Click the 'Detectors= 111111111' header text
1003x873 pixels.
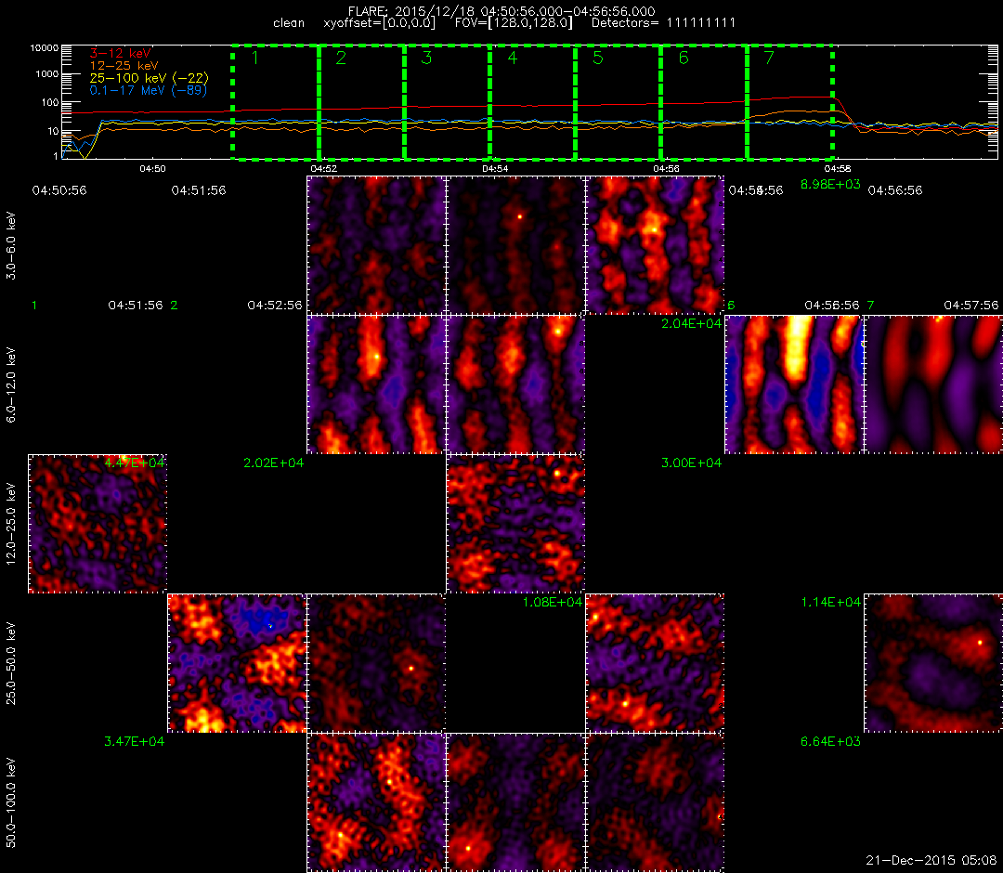663,23
